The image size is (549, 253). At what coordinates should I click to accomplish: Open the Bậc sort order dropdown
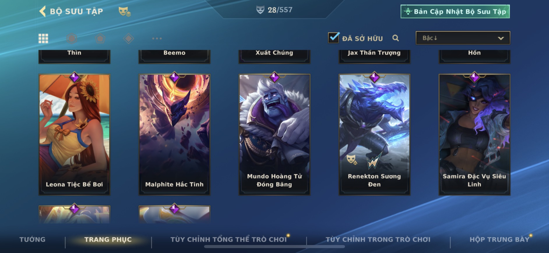[463, 38]
